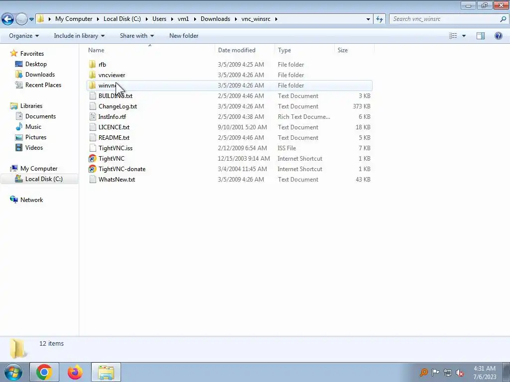Expand arrow after My Computer breadcrumb
510x382 pixels.
[98, 19]
